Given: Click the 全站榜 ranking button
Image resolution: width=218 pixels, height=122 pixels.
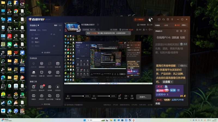Looking at the screenshot, I should (114, 30).
